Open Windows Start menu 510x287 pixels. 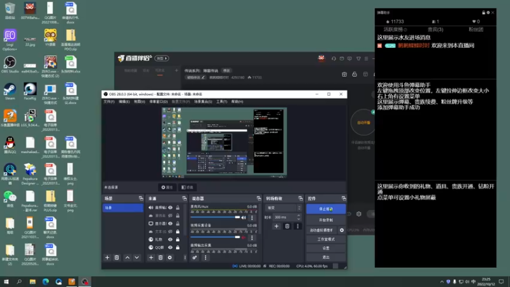pyautogui.click(x=6, y=281)
